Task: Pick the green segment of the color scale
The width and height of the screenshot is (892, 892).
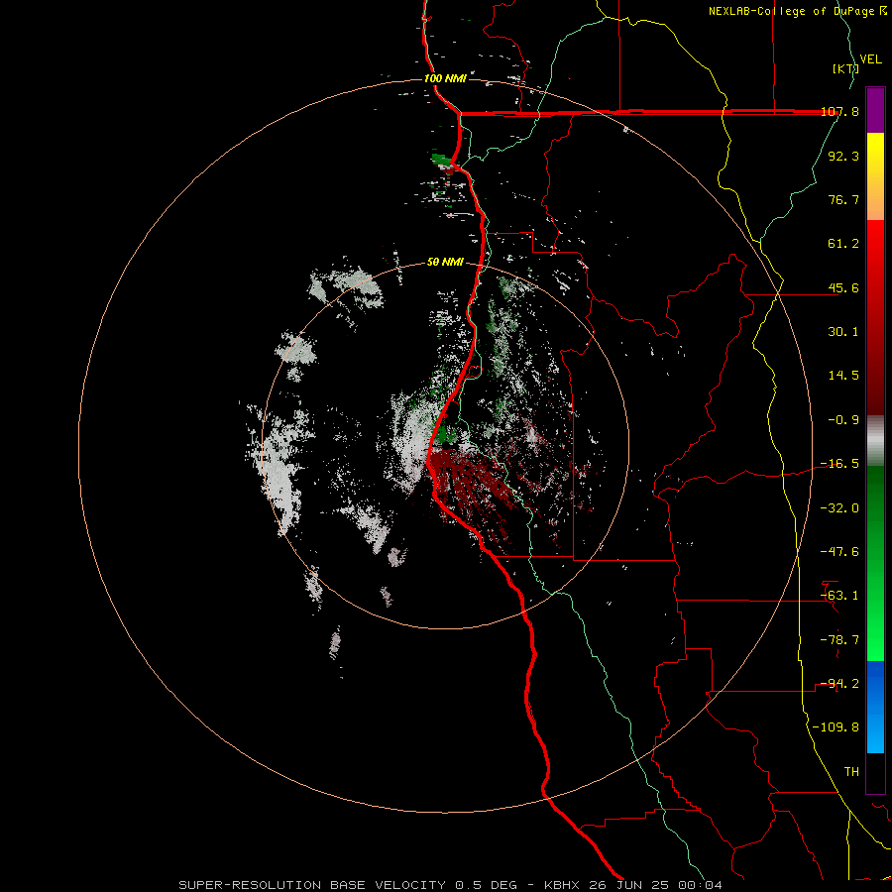Action: [875, 564]
